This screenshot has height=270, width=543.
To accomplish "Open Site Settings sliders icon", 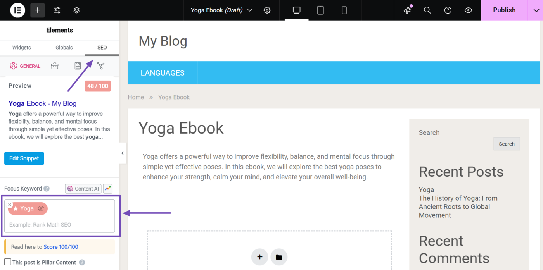I will point(57,10).
